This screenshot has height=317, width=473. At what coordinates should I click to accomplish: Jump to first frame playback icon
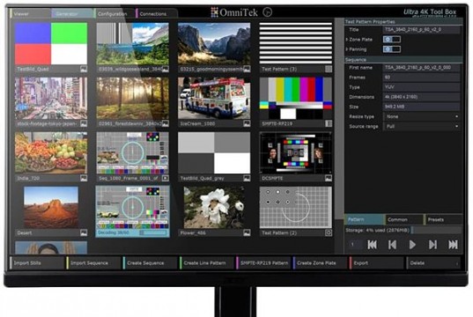(x=372, y=245)
